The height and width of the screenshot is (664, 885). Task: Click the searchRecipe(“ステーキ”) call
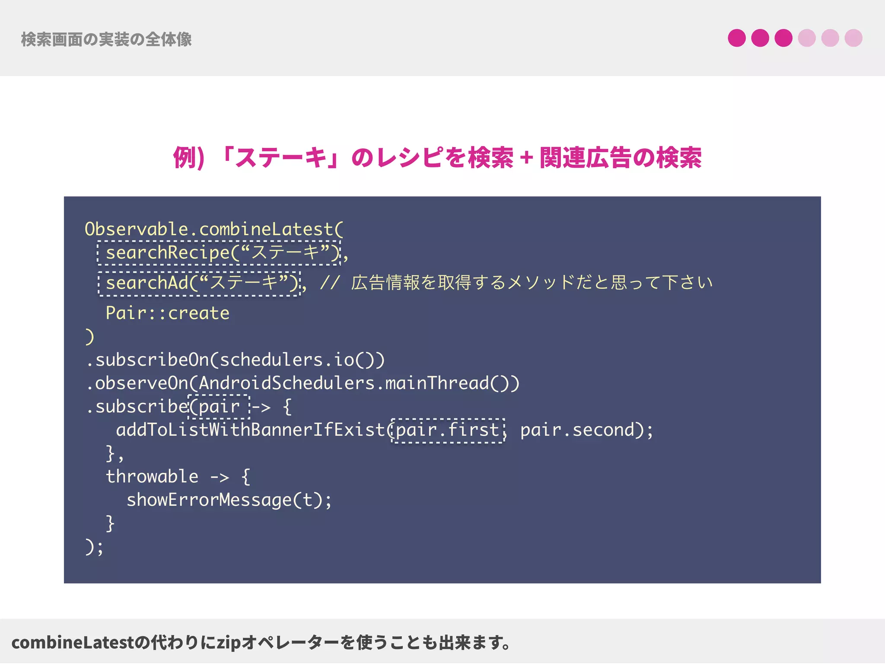pos(220,253)
